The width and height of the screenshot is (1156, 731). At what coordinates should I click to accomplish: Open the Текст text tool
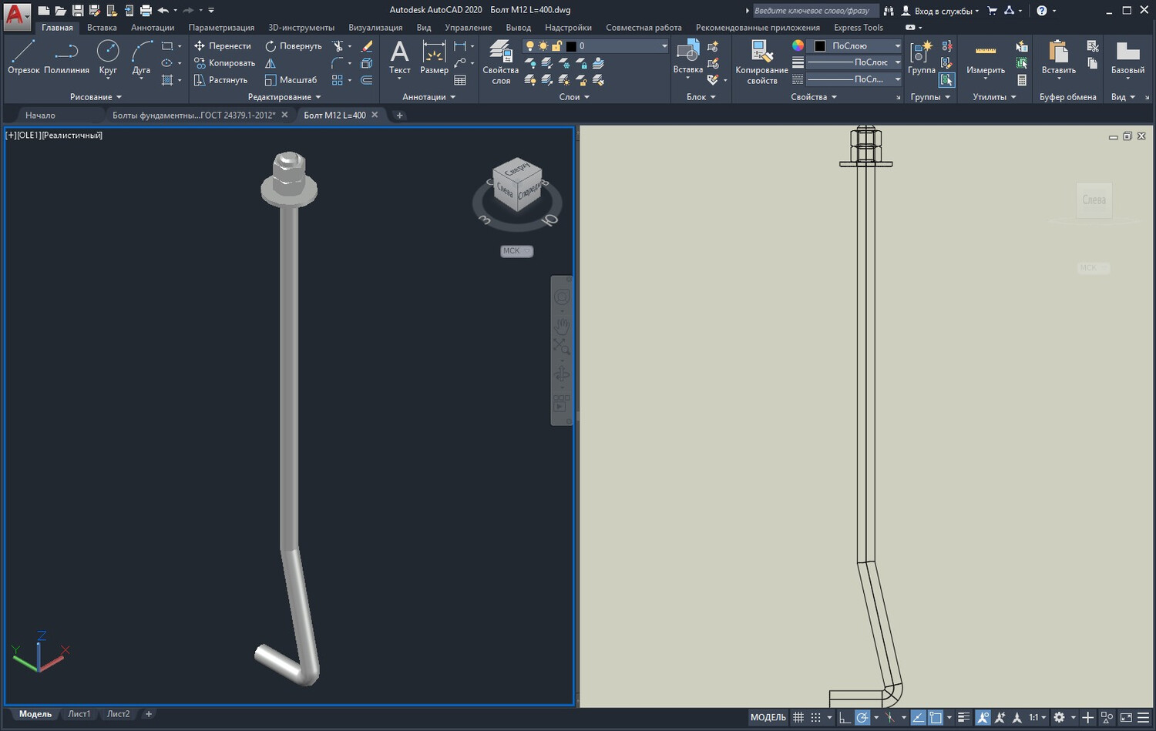point(399,58)
